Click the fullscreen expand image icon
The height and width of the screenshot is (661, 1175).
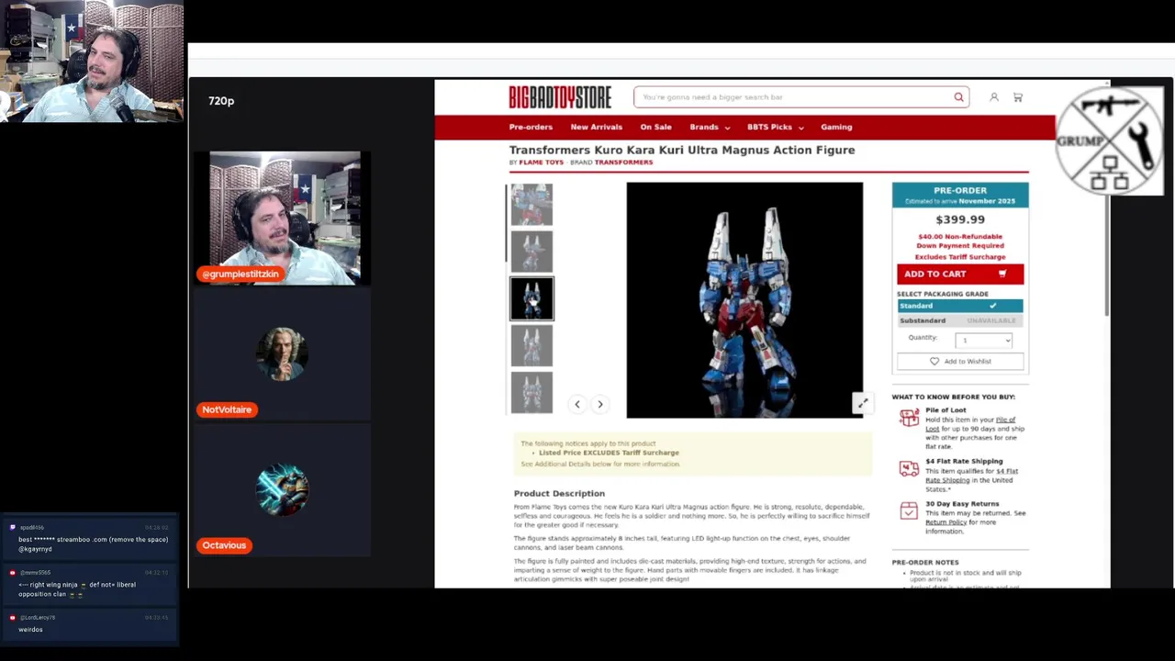point(862,403)
